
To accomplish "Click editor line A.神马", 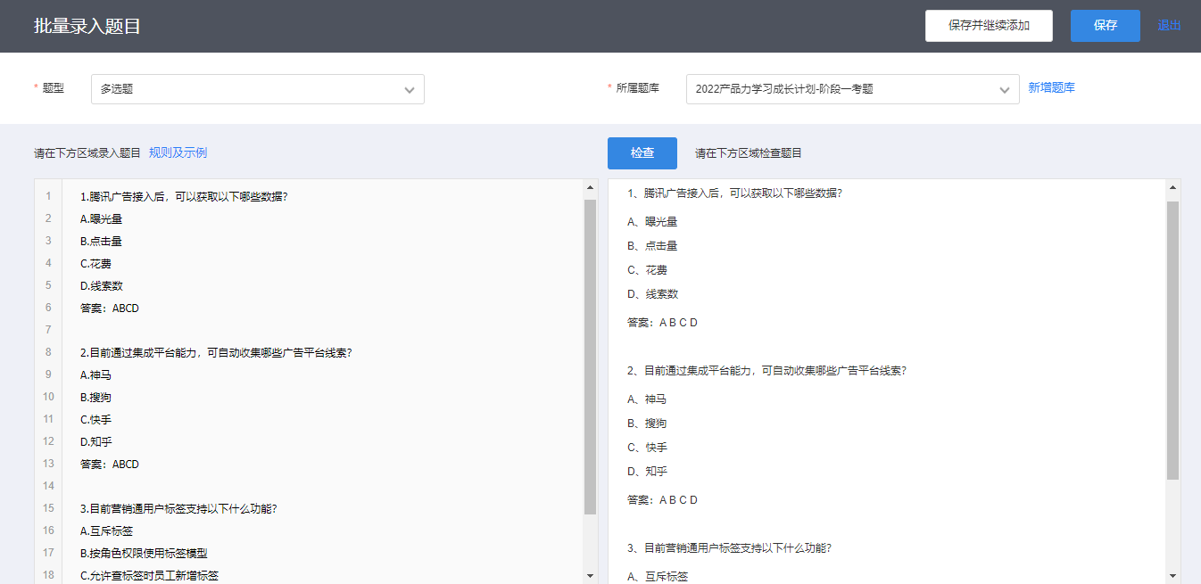I will (95, 374).
